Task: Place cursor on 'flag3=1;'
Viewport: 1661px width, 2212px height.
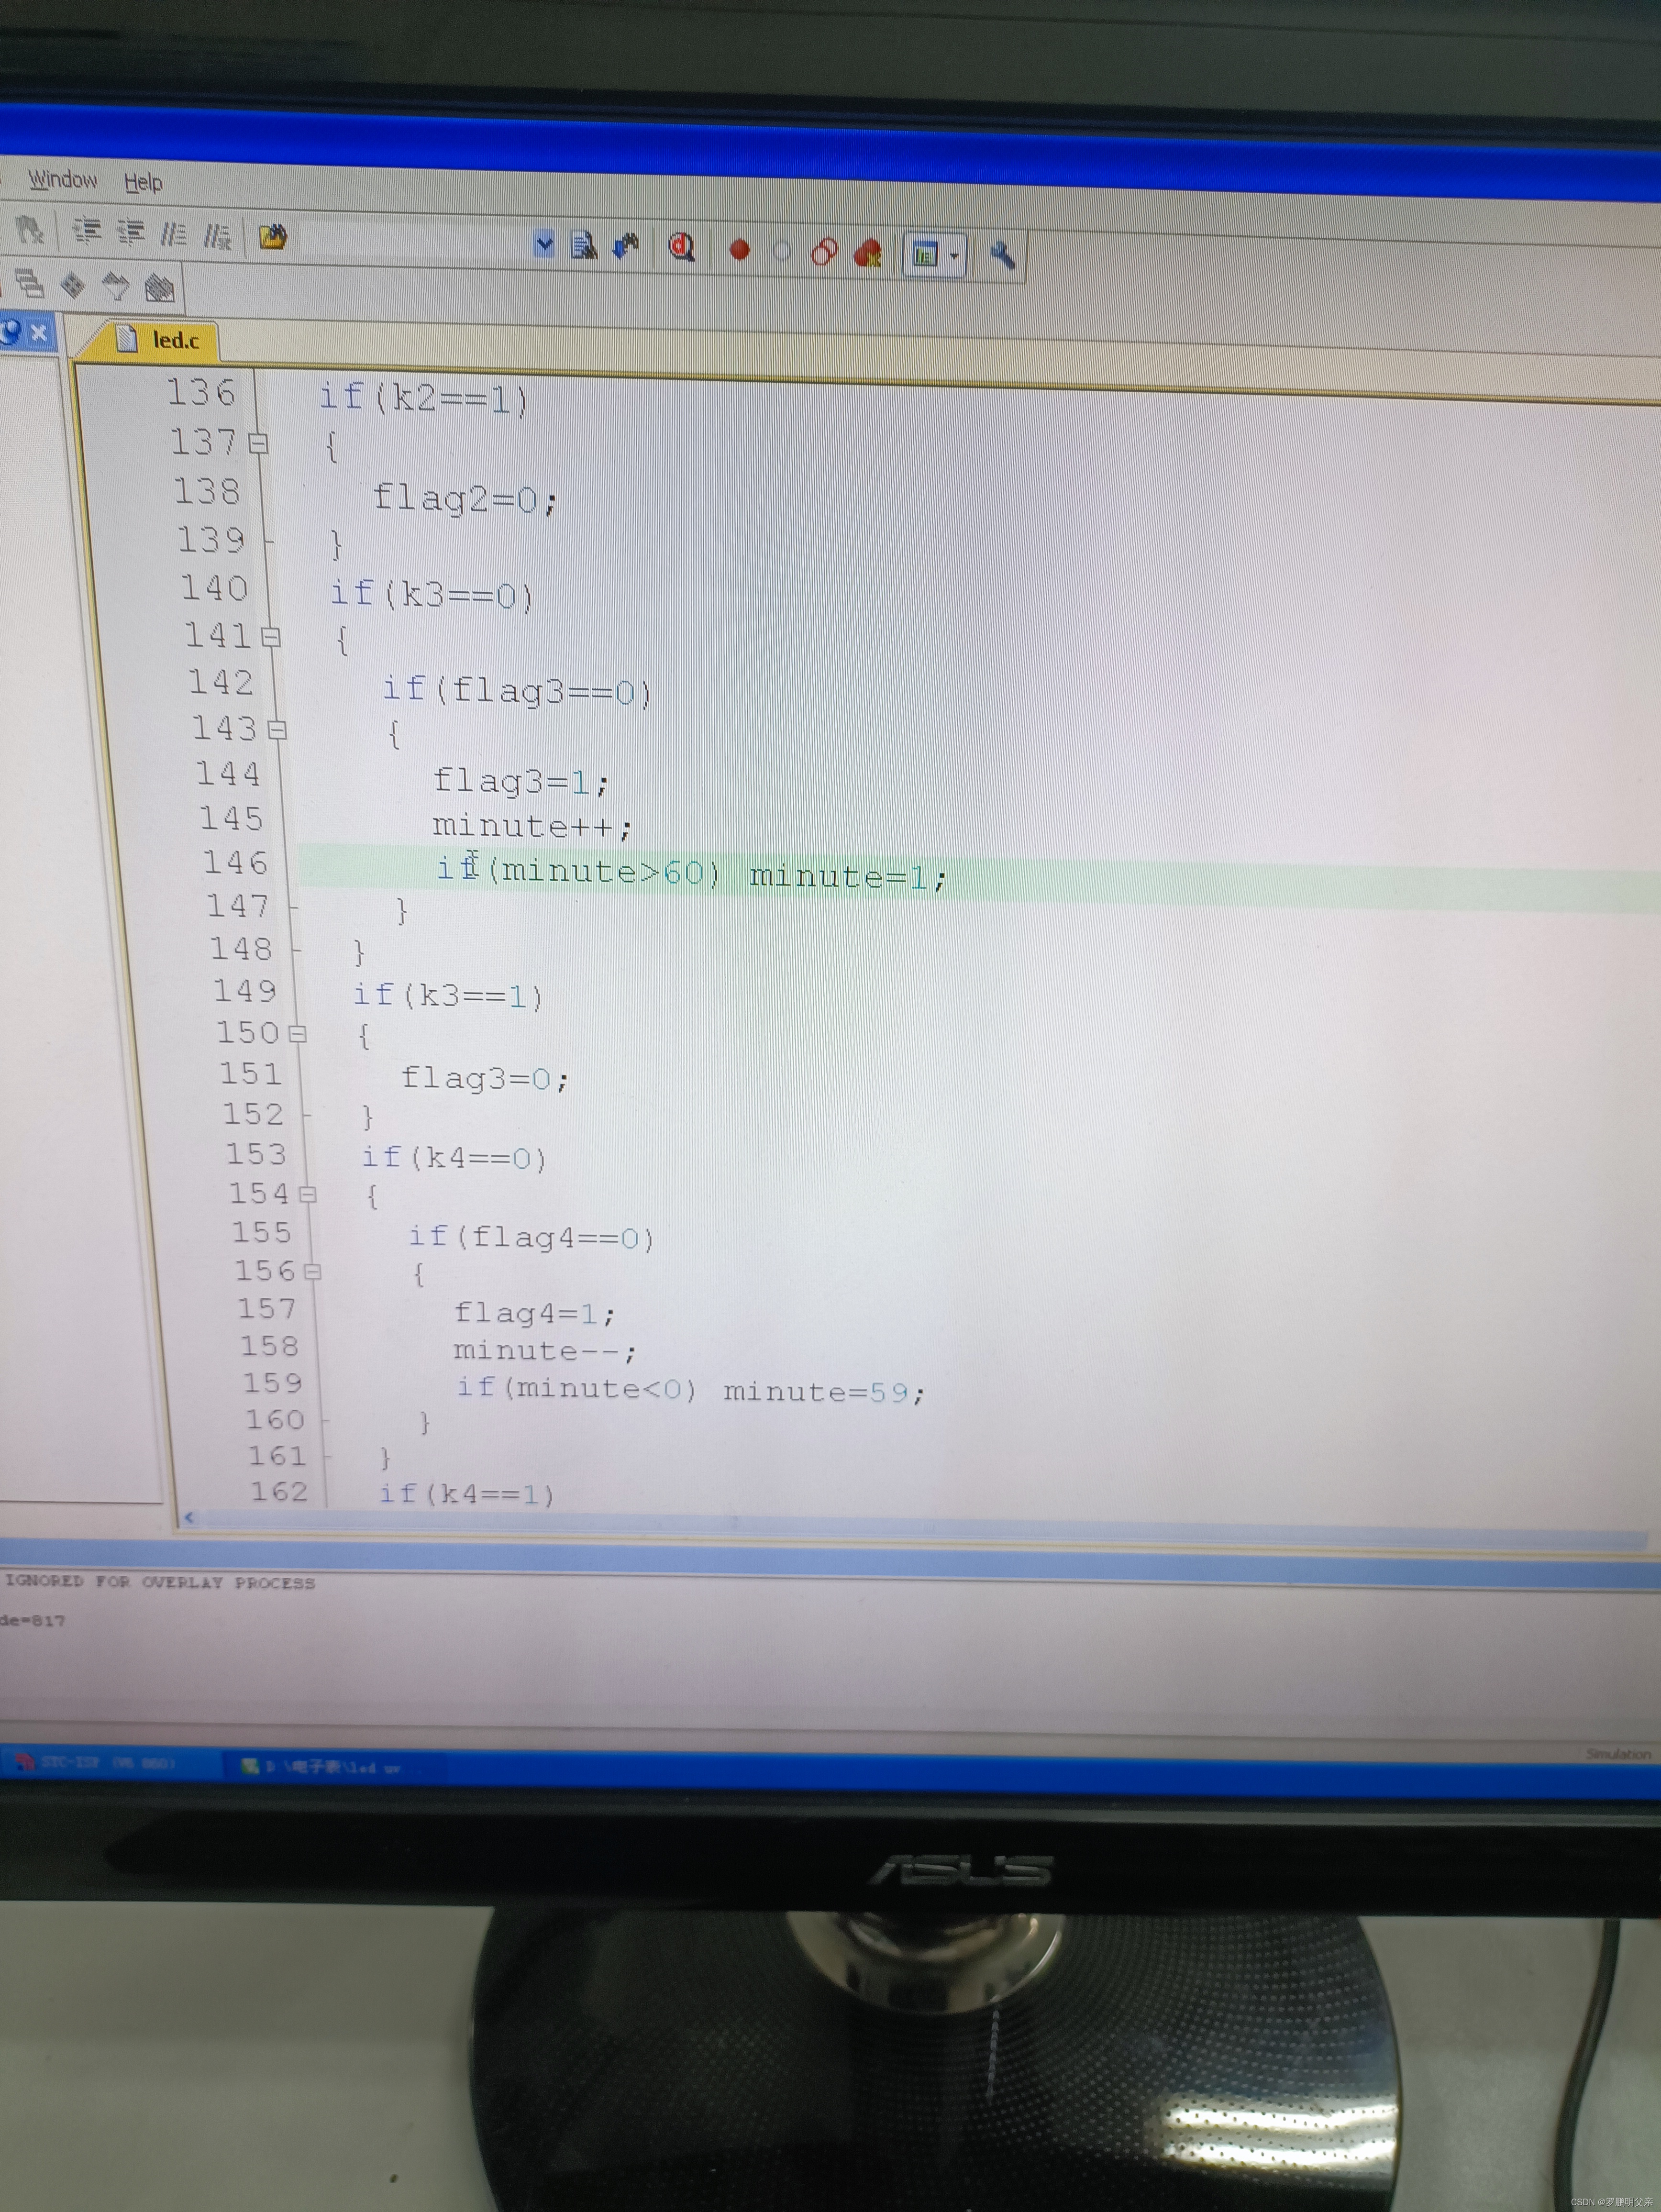Action: click(521, 781)
